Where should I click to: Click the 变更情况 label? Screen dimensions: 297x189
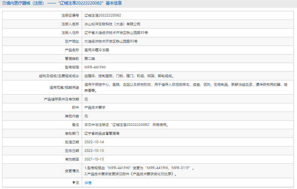pos(72,171)
